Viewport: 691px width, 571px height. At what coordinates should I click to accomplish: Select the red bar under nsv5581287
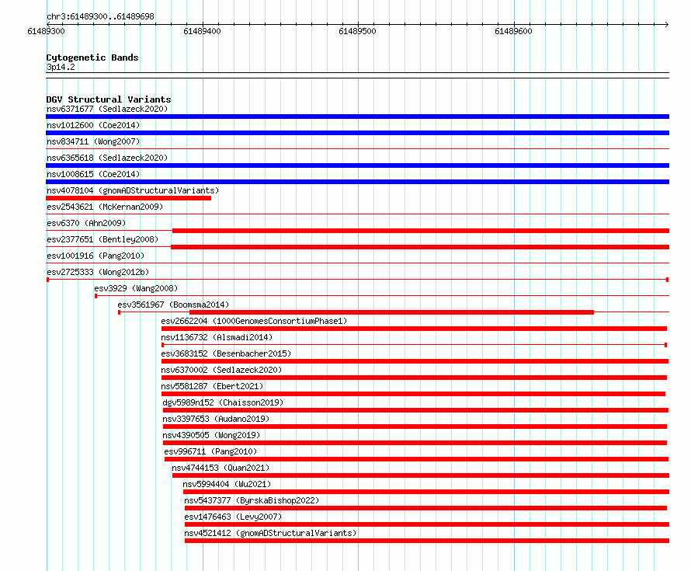point(413,394)
